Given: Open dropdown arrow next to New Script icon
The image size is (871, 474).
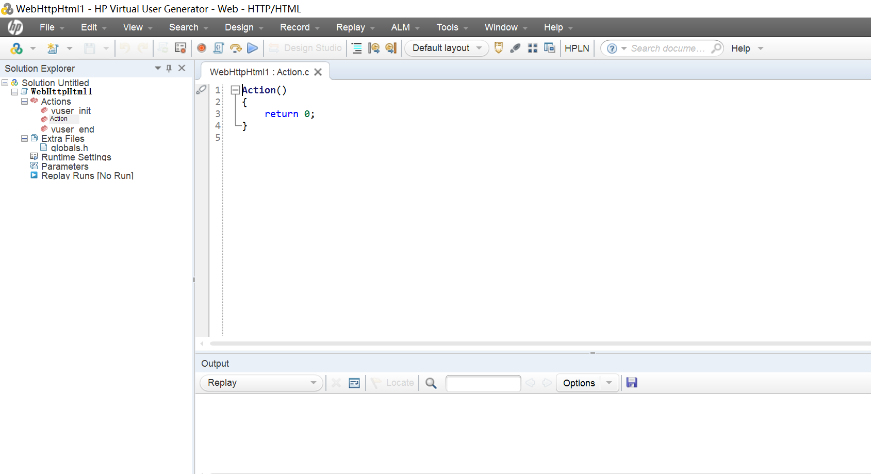Looking at the screenshot, I should coord(70,48).
